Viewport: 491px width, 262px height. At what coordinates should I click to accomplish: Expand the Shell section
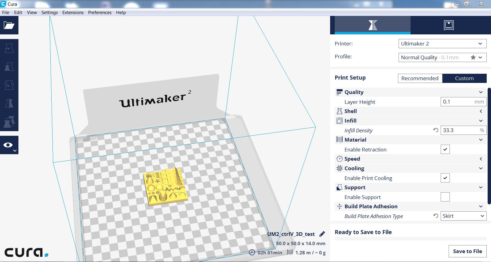481,111
